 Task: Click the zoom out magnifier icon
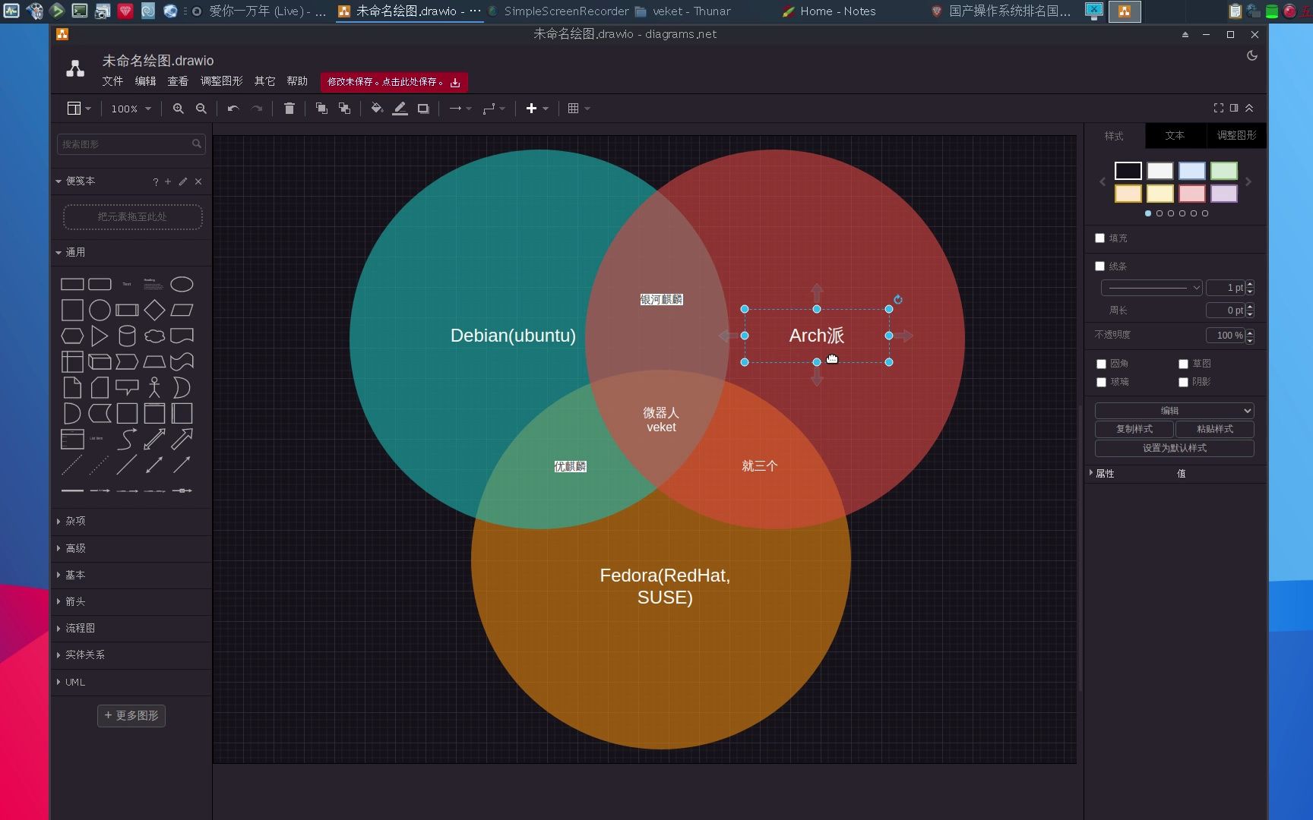pos(201,109)
